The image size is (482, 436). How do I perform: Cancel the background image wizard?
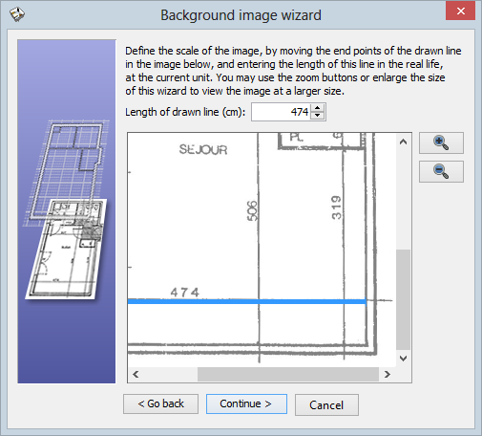326,404
